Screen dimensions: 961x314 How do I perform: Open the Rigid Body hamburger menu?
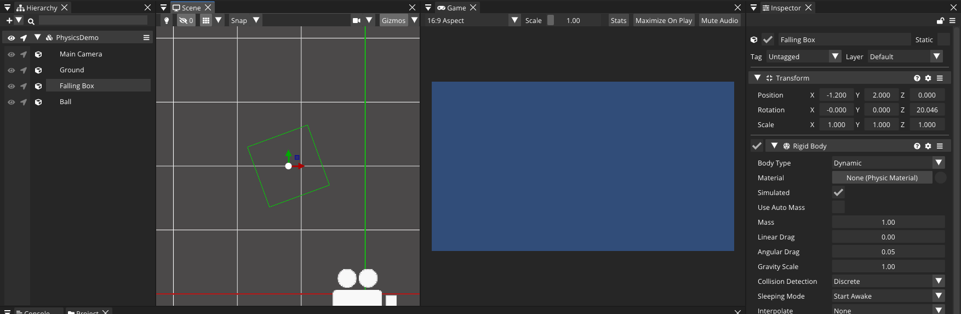[x=940, y=146]
